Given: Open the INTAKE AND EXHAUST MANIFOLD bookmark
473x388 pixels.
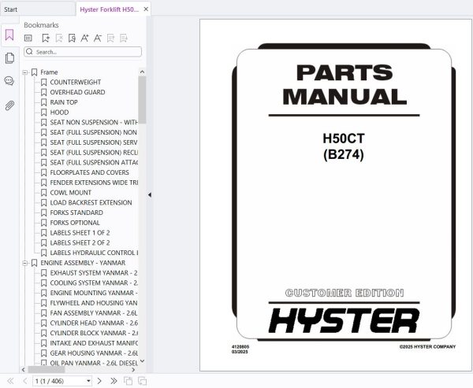Looking at the screenshot, I should [x=94, y=343].
